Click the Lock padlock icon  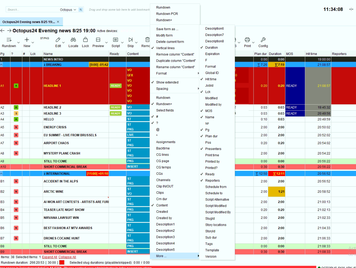click(85, 40)
